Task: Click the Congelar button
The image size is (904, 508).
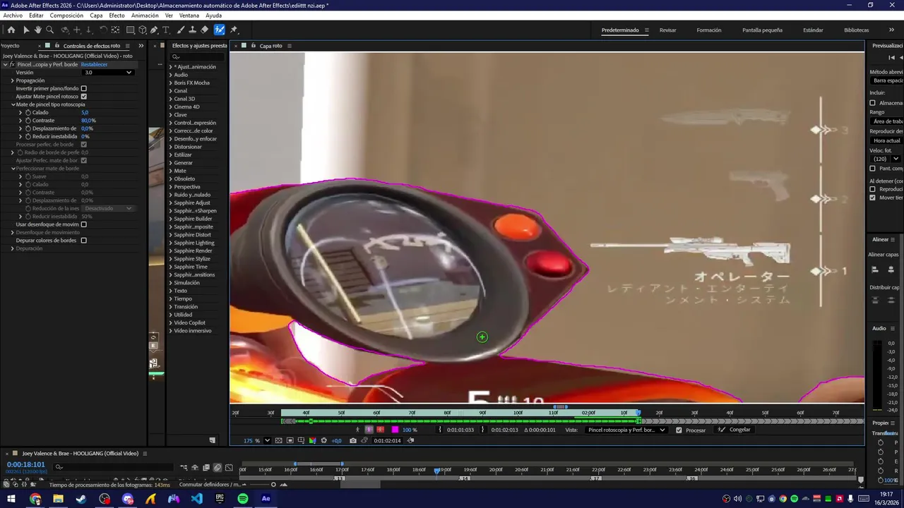Action: pos(734,430)
